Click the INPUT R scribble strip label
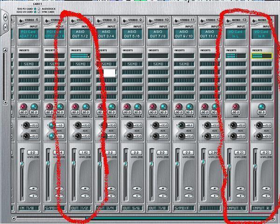Viewport: 280px width, 224px height. coord(262,208)
